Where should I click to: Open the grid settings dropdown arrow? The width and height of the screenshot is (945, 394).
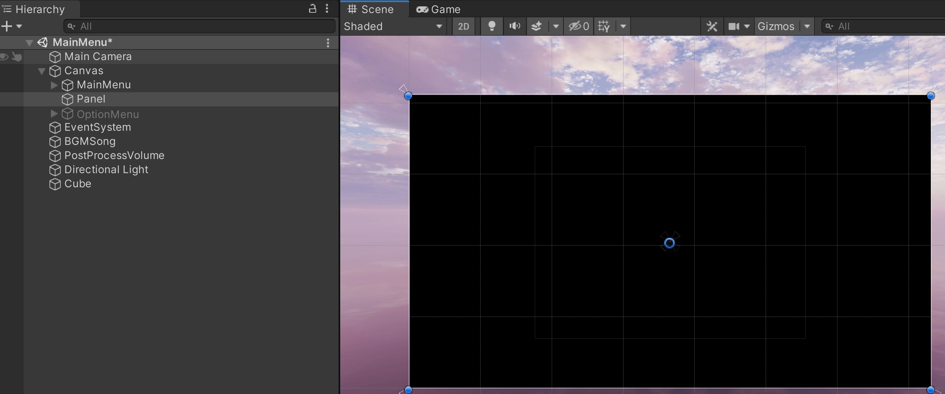point(623,27)
